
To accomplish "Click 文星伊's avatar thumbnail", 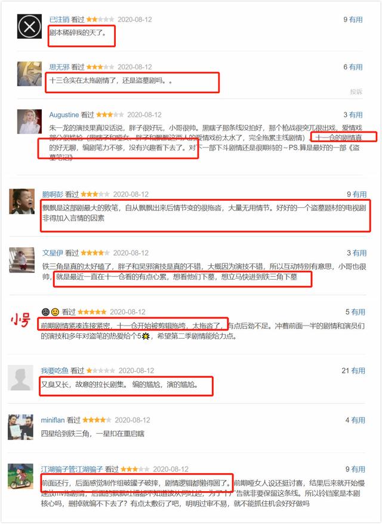I will point(21,260).
